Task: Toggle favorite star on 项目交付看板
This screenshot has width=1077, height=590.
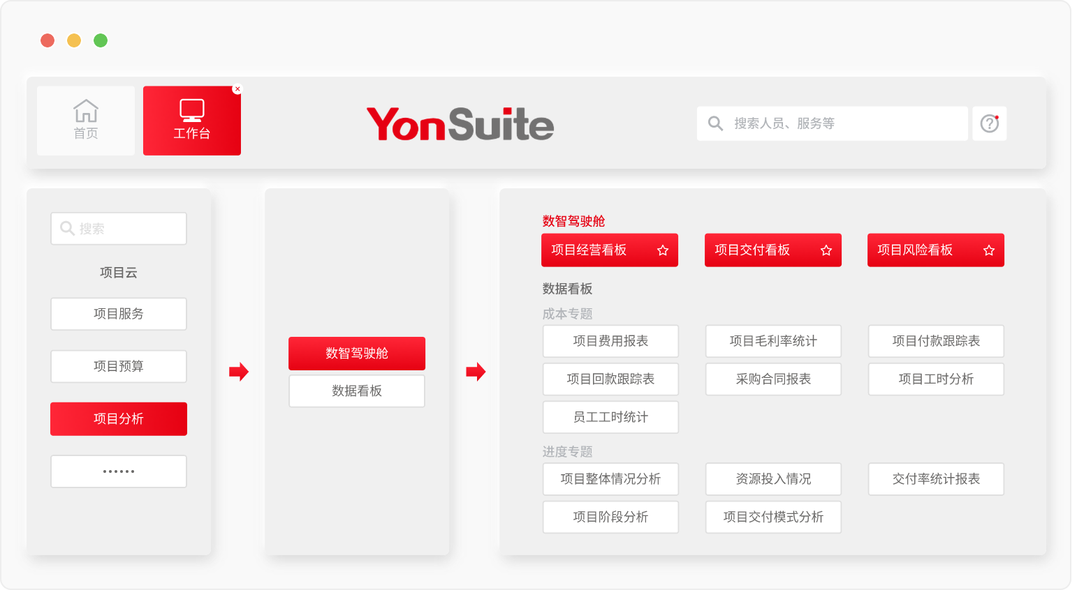Action: pos(826,250)
